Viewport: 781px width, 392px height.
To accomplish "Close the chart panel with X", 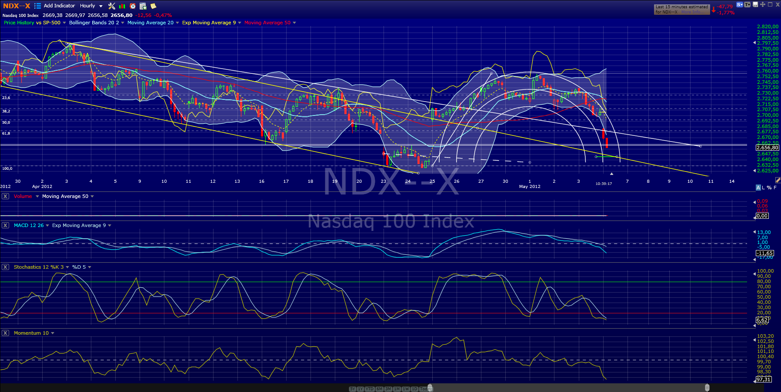I will point(778,5).
